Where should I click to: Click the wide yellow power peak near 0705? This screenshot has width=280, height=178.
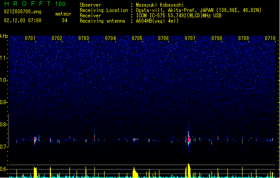point(135,173)
